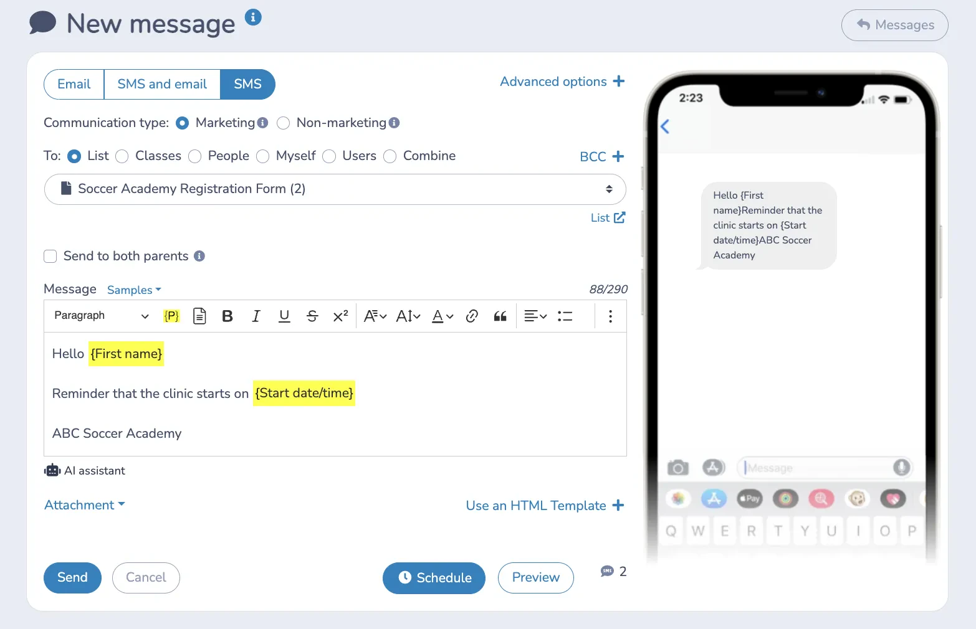Choose Classes as the recipient type
The image size is (976, 629).
click(122, 156)
